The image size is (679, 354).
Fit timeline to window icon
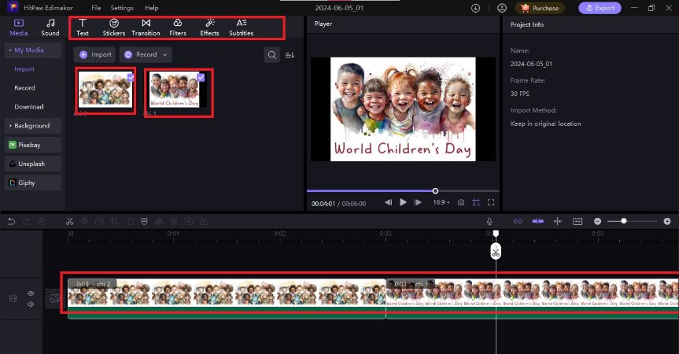point(578,222)
